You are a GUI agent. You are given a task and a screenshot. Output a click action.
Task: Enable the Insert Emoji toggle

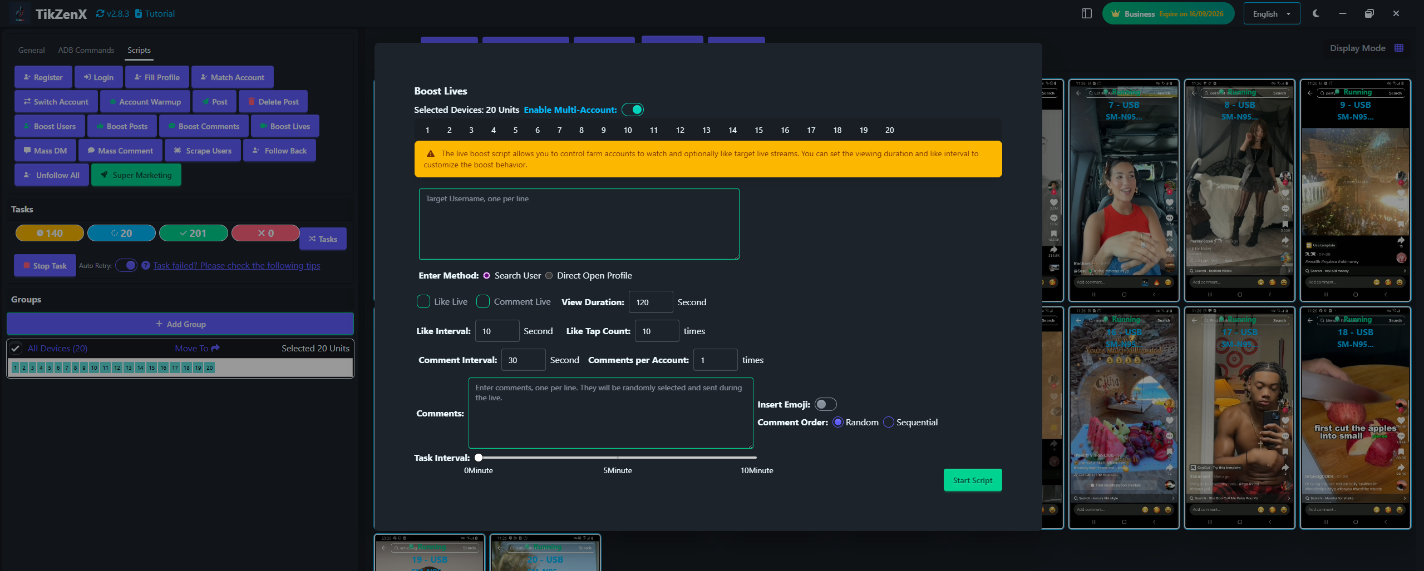coord(825,404)
